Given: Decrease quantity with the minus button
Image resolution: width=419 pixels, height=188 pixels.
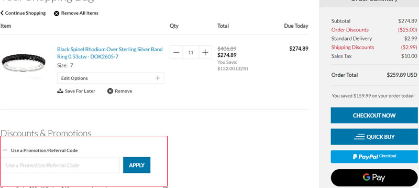Looking at the screenshot, I should click(177, 52).
